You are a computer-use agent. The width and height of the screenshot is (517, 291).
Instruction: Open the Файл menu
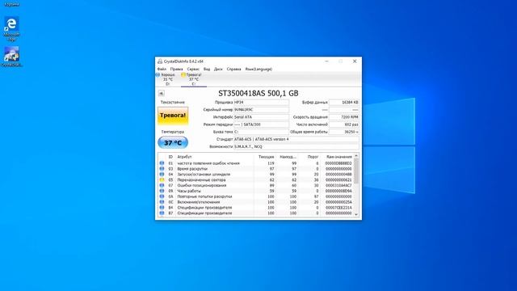162,70
